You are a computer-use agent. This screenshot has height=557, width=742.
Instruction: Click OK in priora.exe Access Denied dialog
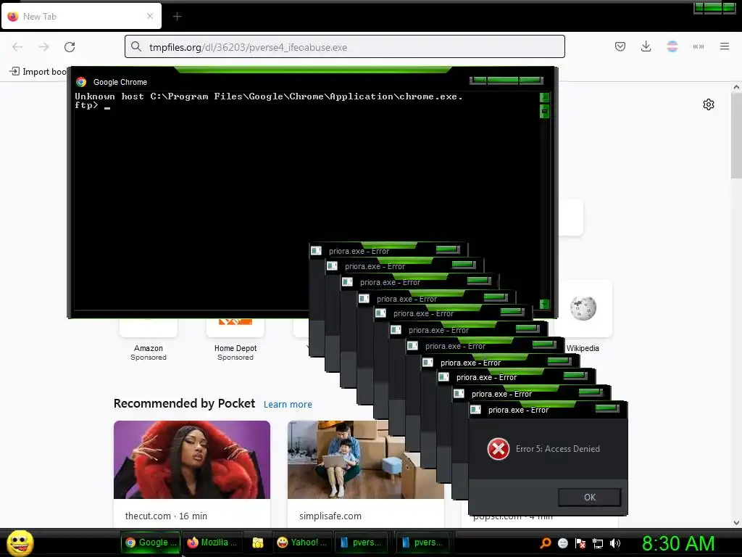(x=589, y=498)
